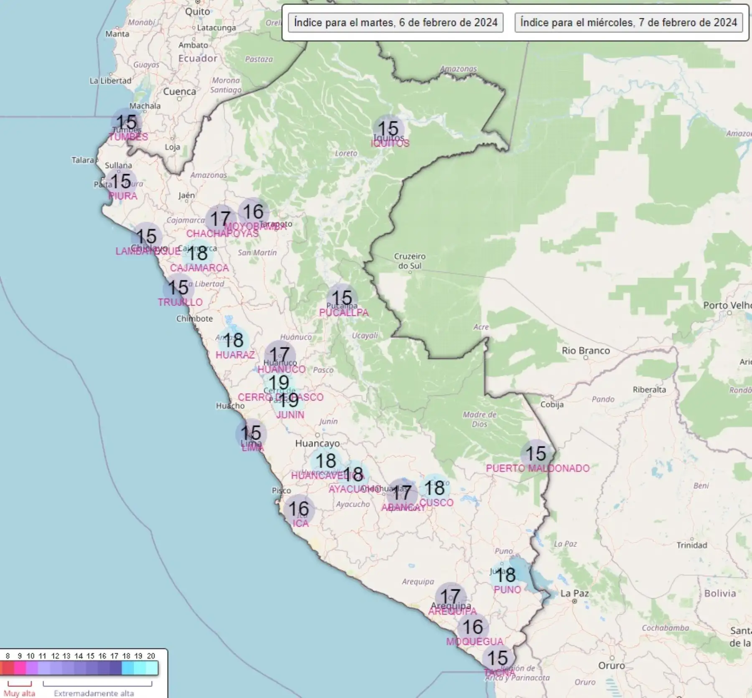Image resolution: width=752 pixels, height=698 pixels.
Task: Click the Latacunga map label
Action: click(216, 28)
